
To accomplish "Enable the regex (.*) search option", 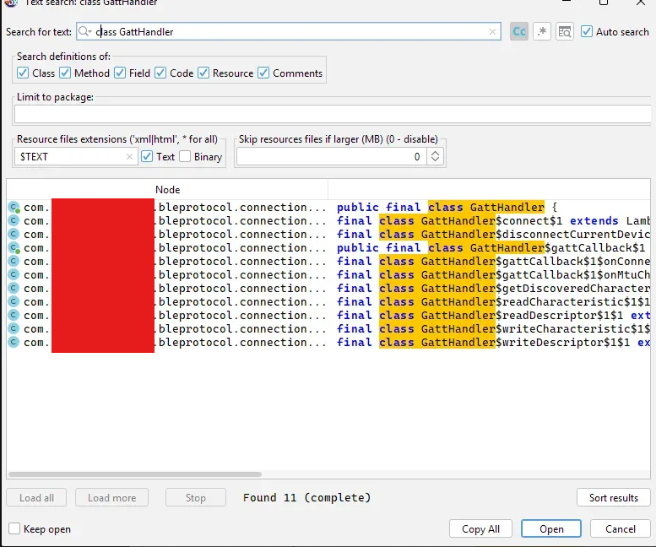I will pos(542,31).
